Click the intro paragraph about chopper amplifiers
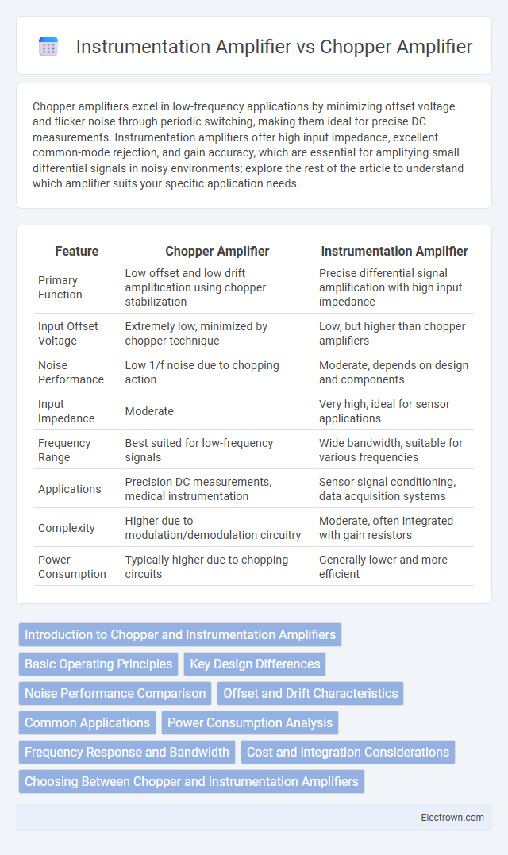 click(x=248, y=144)
